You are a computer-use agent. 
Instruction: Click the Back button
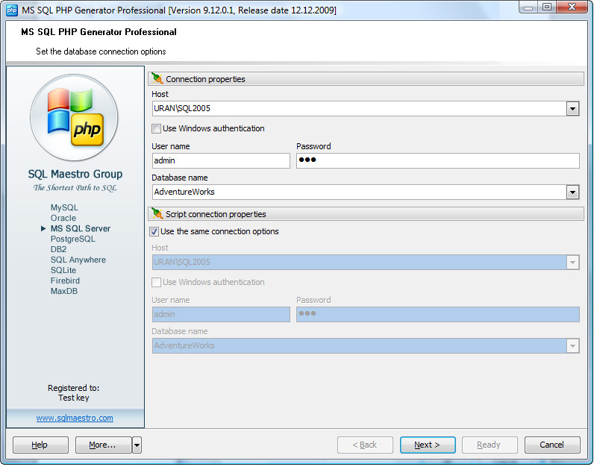[x=365, y=445]
